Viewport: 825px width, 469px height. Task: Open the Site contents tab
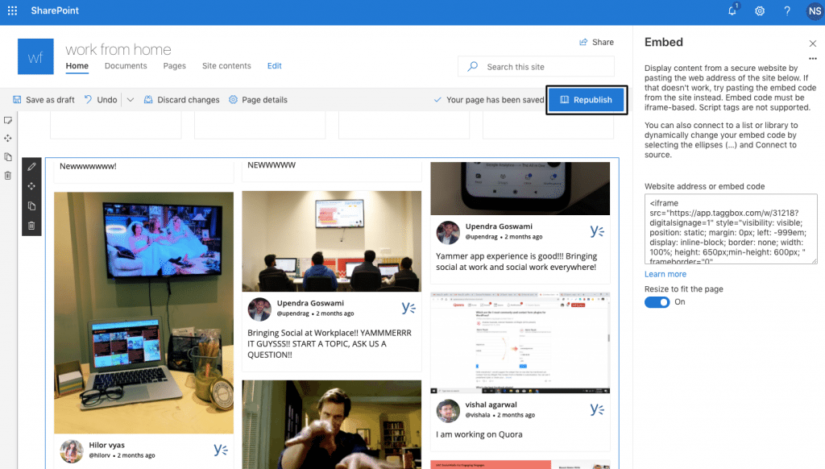(x=226, y=66)
